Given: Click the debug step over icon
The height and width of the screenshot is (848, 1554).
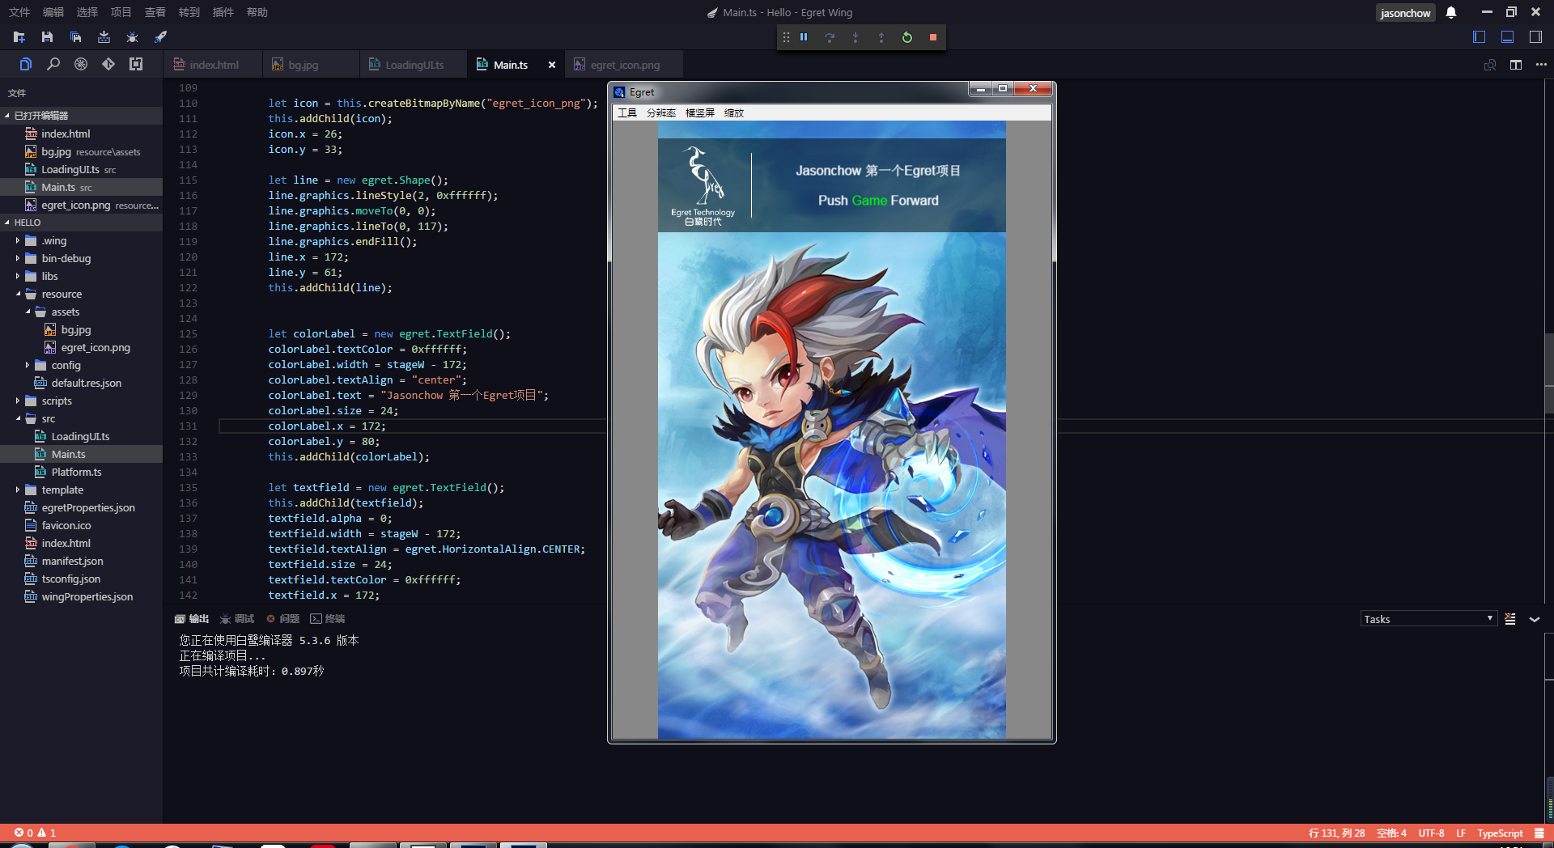Looking at the screenshot, I should pos(830,37).
